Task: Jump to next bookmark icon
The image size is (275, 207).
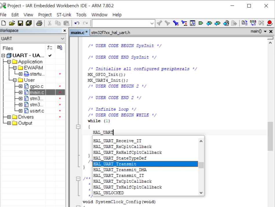Action: tap(217, 23)
